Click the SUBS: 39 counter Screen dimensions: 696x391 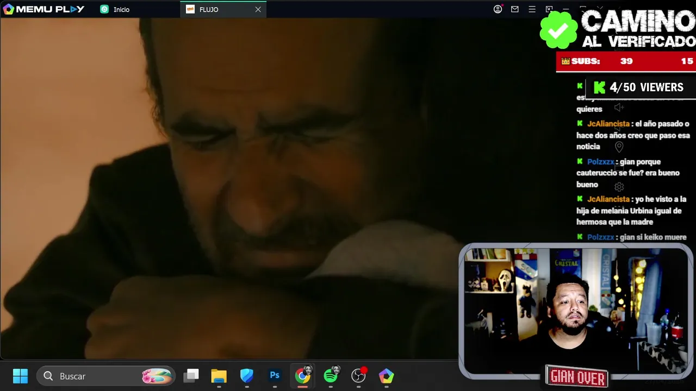597,61
